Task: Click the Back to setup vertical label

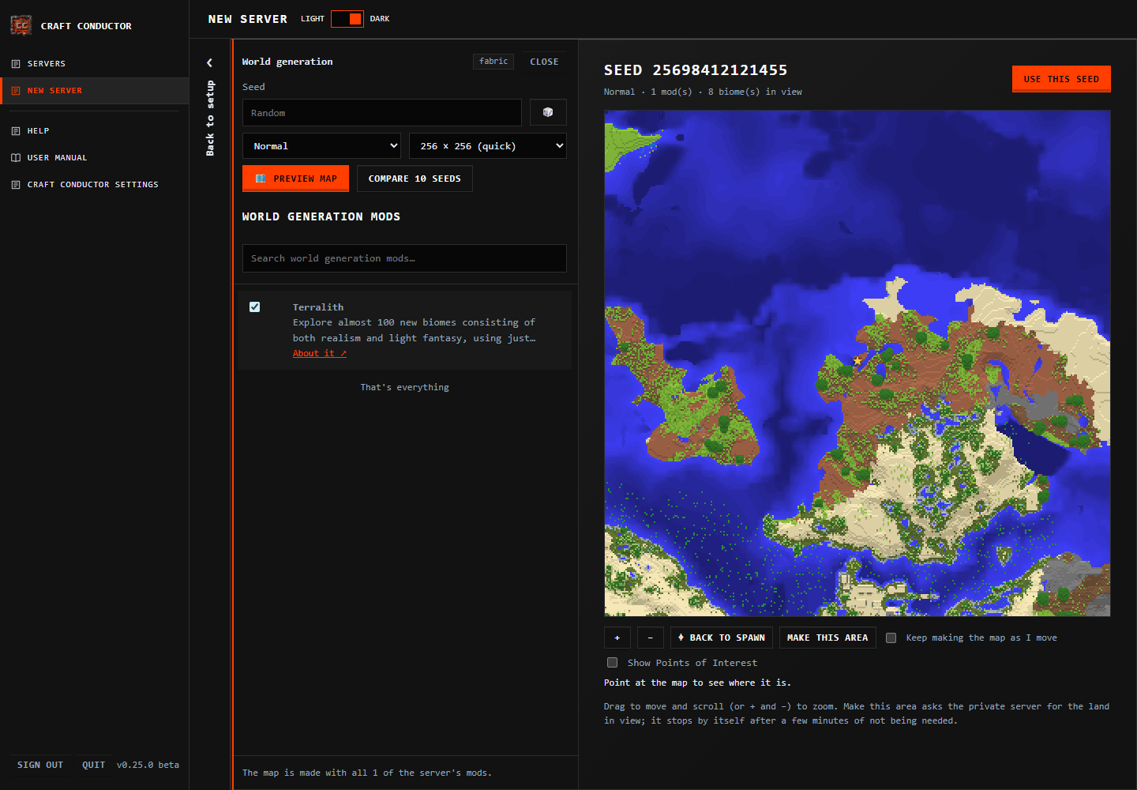Action: click(210, 118)
